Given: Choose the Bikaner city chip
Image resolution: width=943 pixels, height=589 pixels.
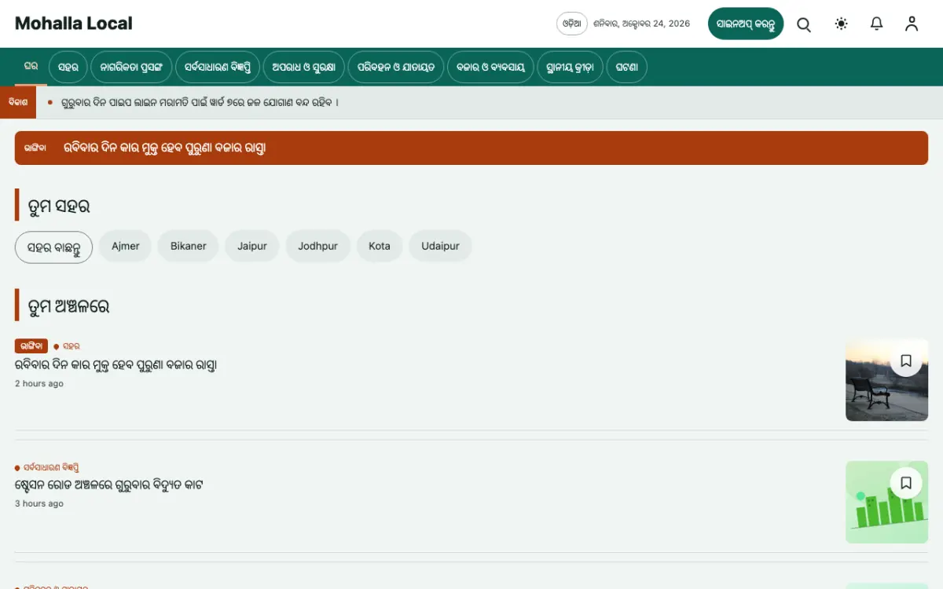Looking at the screenshot, I should pyautogui.click(x=189, y=247).
